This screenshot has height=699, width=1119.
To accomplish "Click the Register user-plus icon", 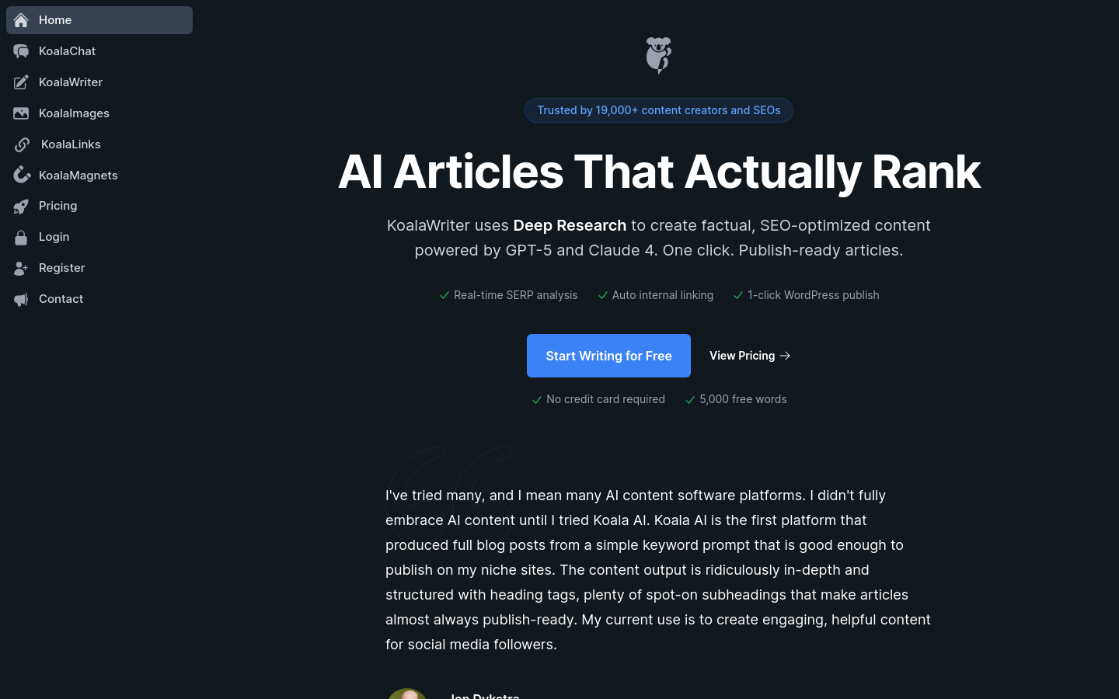I will coord(21,268).
